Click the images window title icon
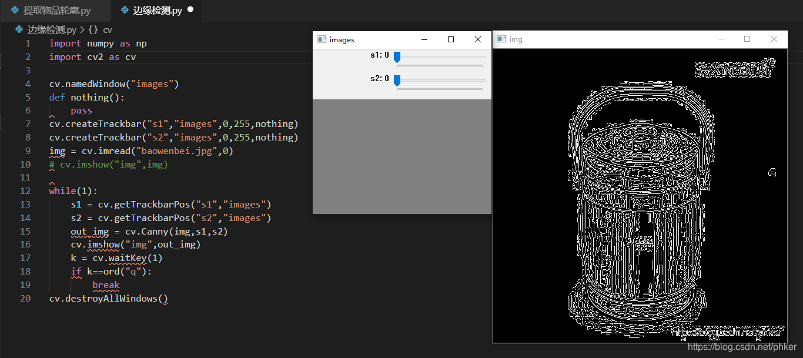 322,39
